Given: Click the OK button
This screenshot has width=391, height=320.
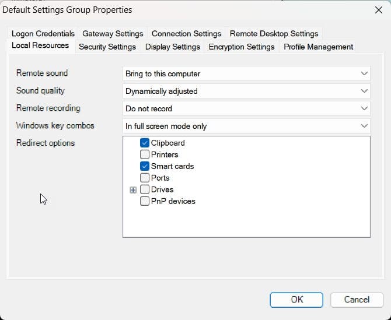Looking at the screenshot, I should [296, 300].
